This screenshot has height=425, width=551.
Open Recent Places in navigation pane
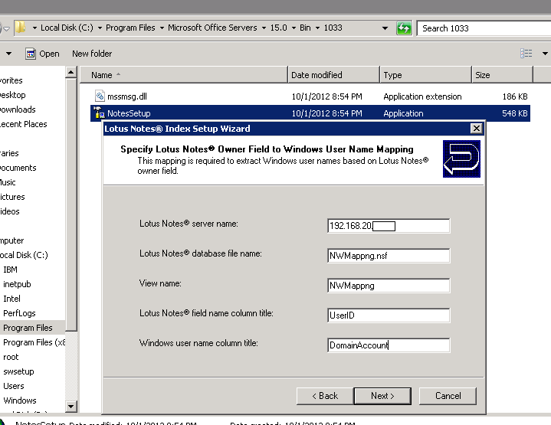click(x=23, y=124)
